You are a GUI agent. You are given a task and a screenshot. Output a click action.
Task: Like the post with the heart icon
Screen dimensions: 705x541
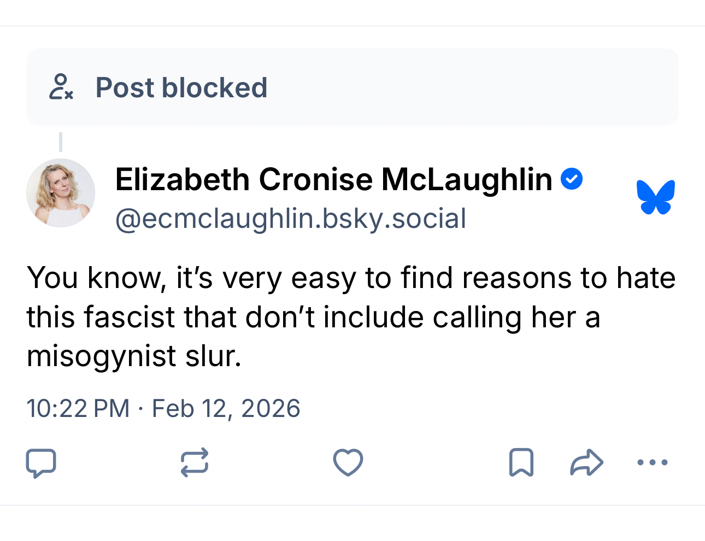point(348,463)
